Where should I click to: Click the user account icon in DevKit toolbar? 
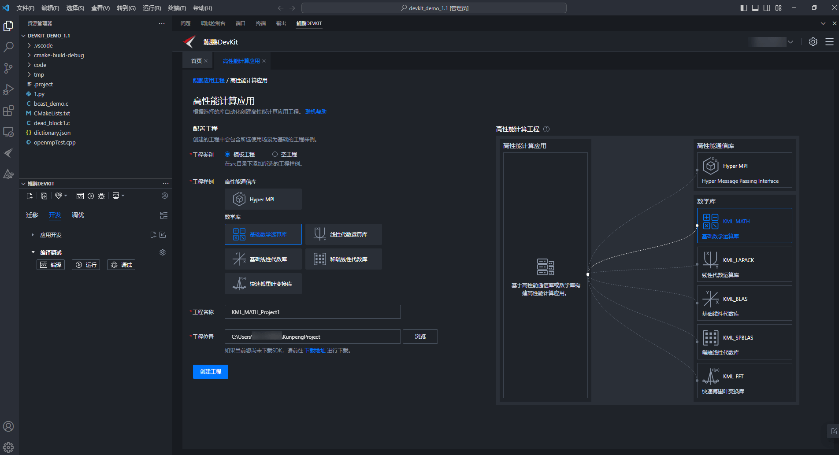pos(165,196)
